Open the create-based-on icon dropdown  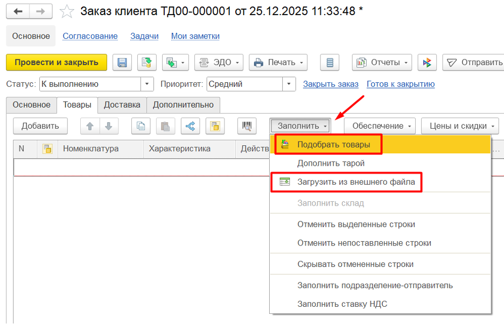176,62
